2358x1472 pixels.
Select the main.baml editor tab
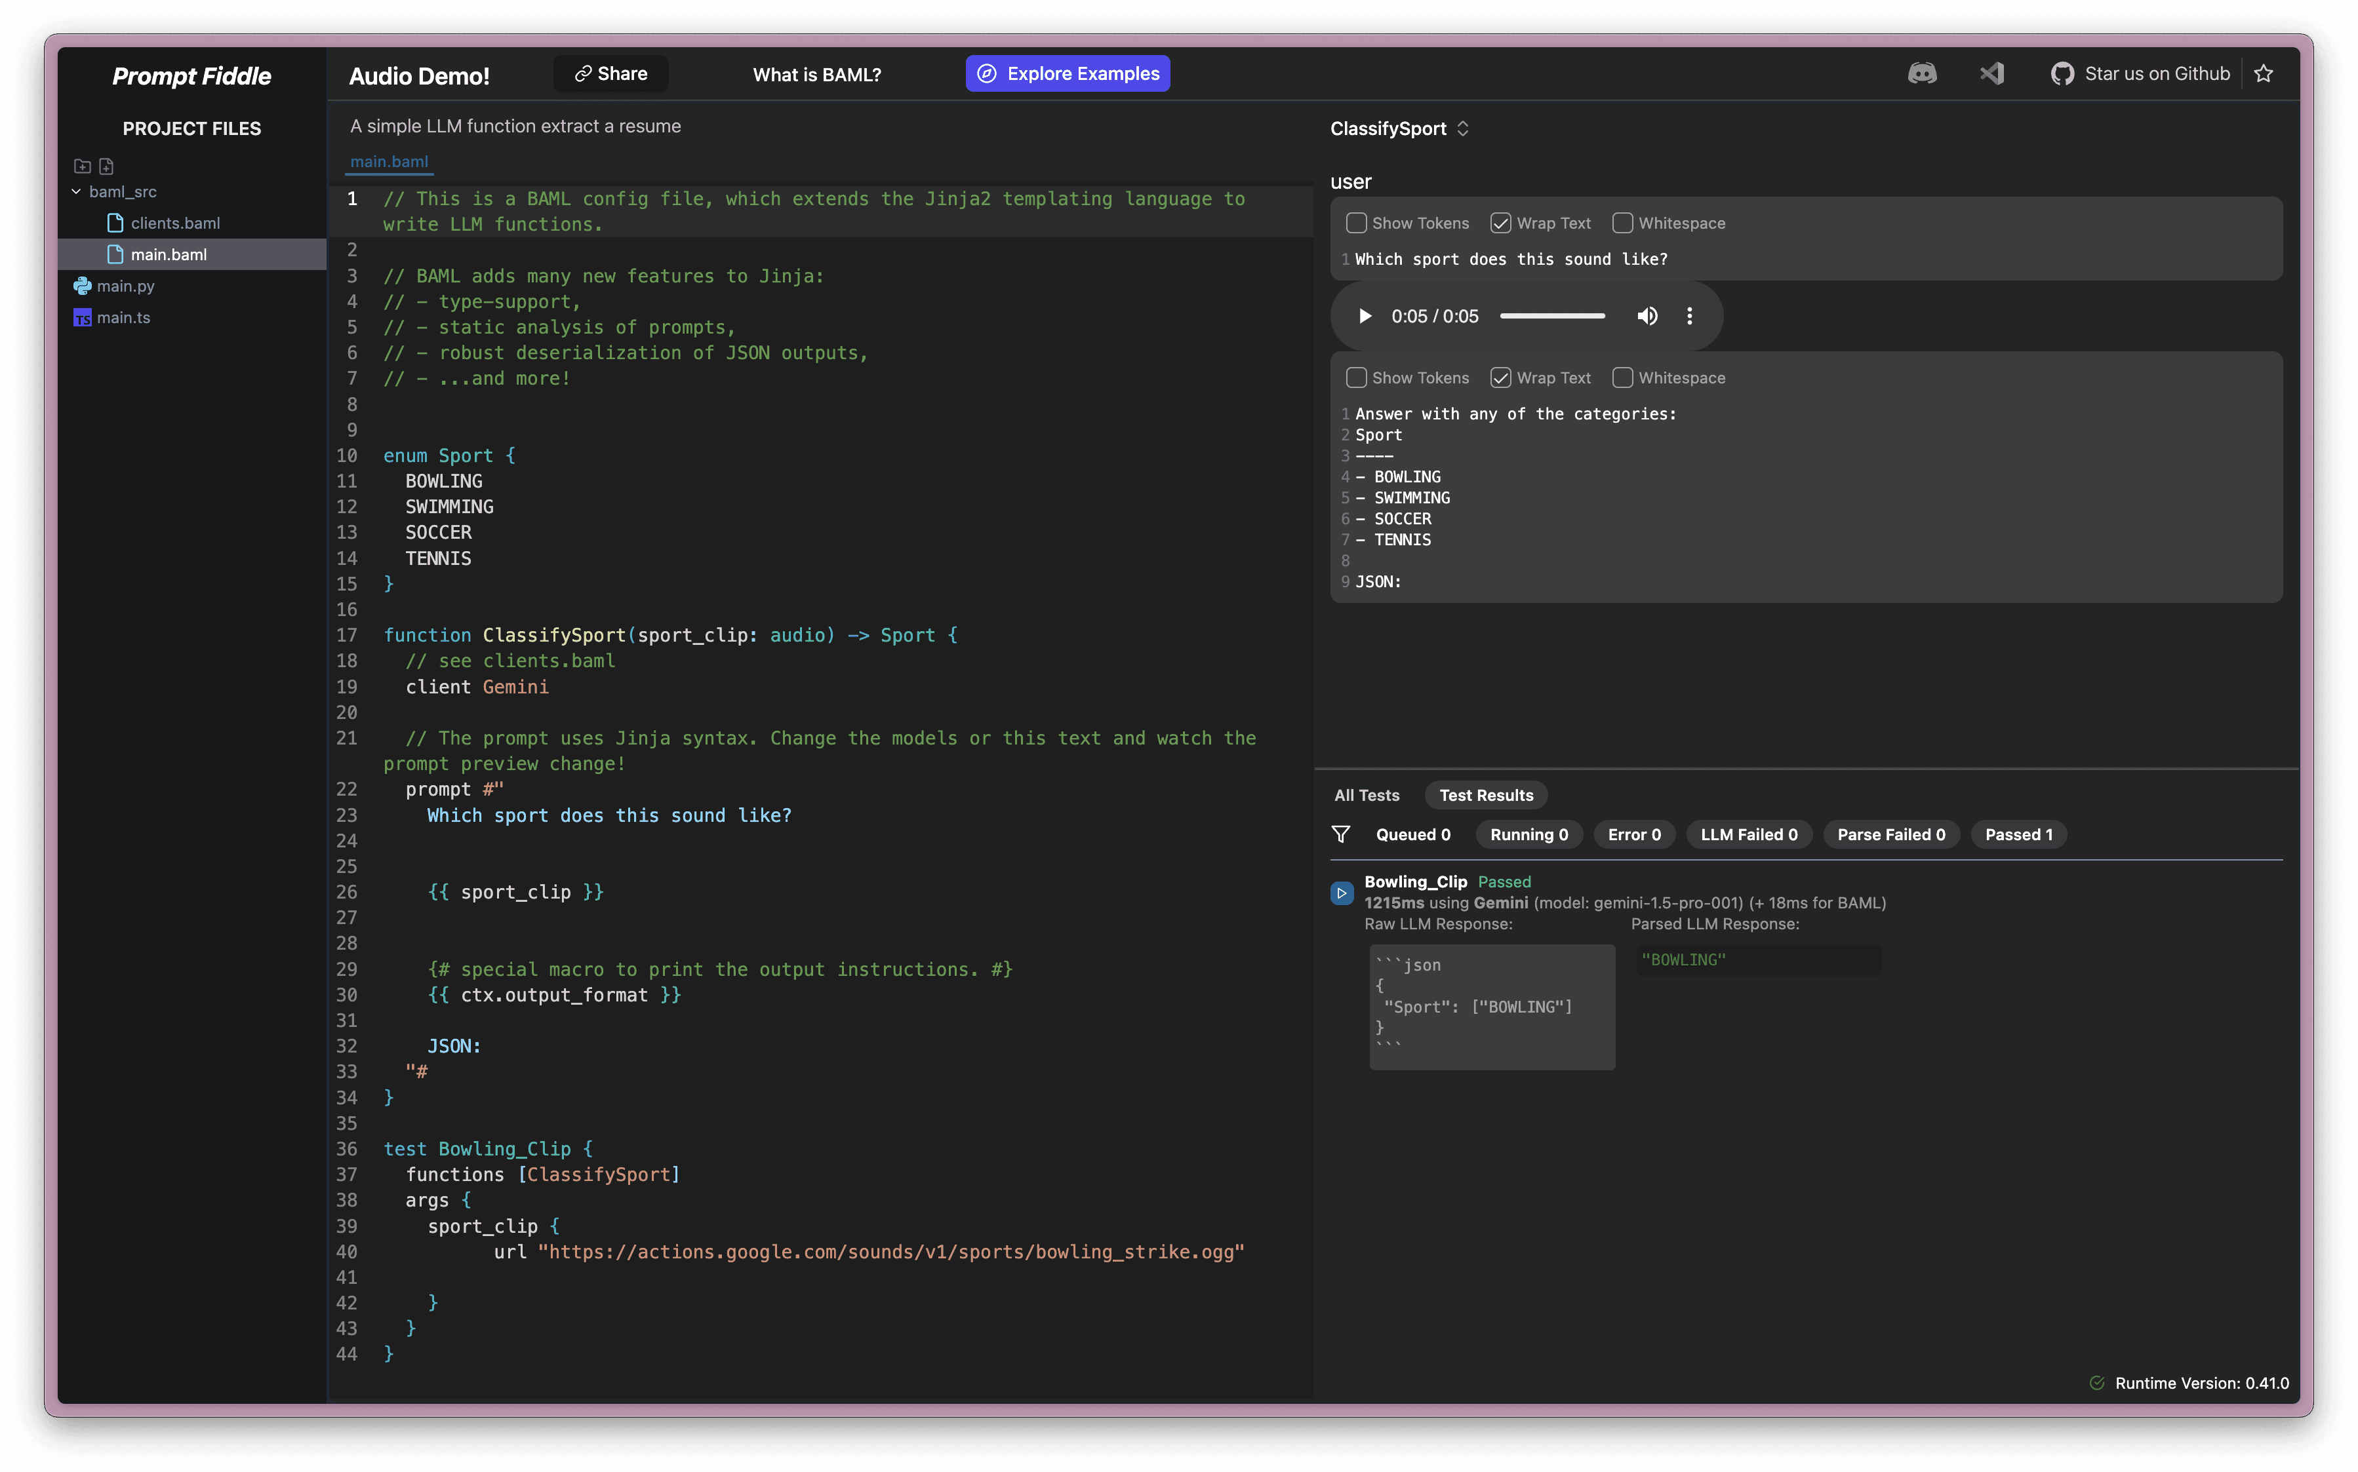(x=389, y=162)
